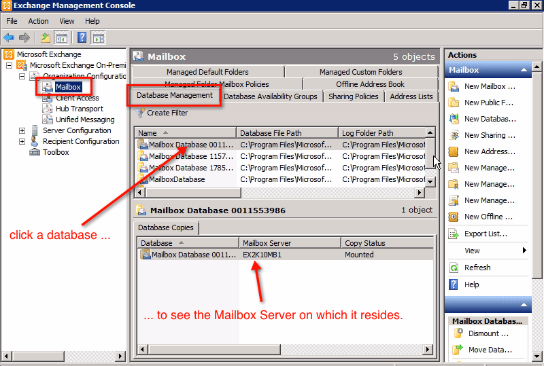Open the Managed Default Folders tab

[x=208, y=72]
